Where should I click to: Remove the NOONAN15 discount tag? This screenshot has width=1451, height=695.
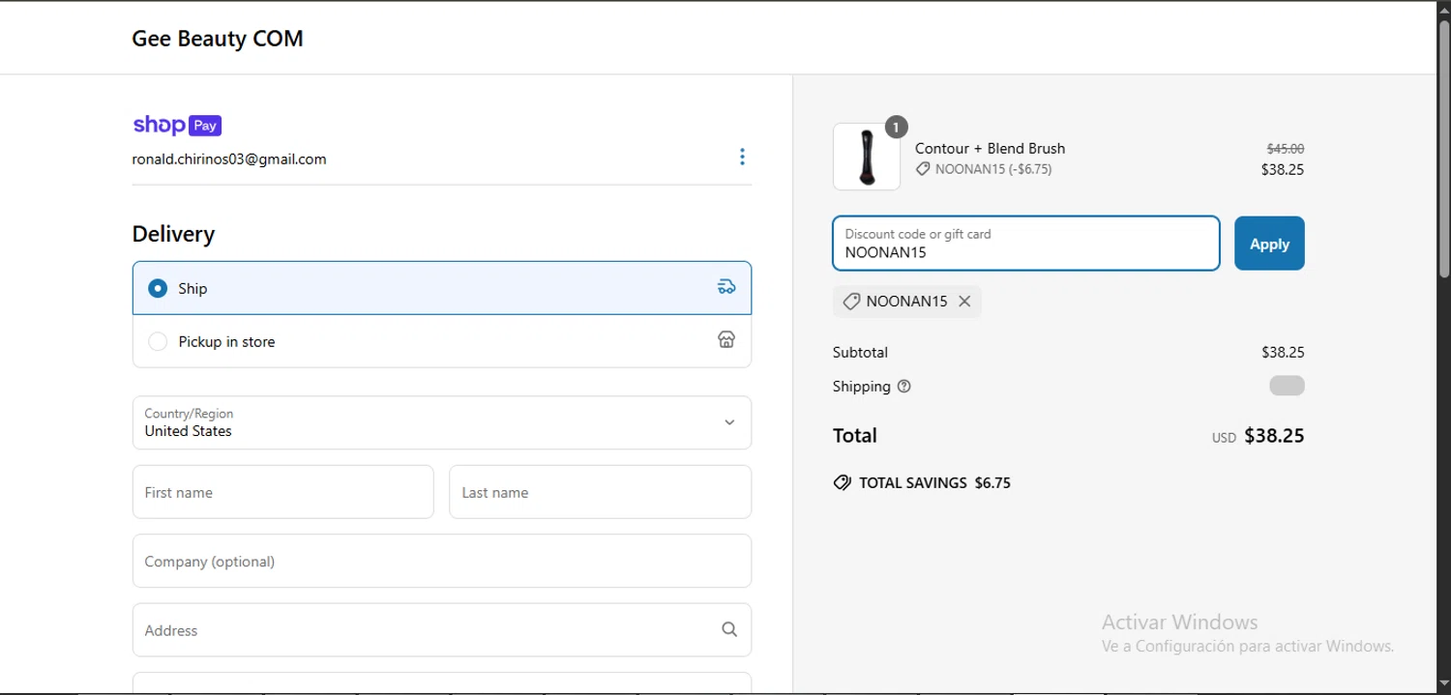tap(964, 302)
